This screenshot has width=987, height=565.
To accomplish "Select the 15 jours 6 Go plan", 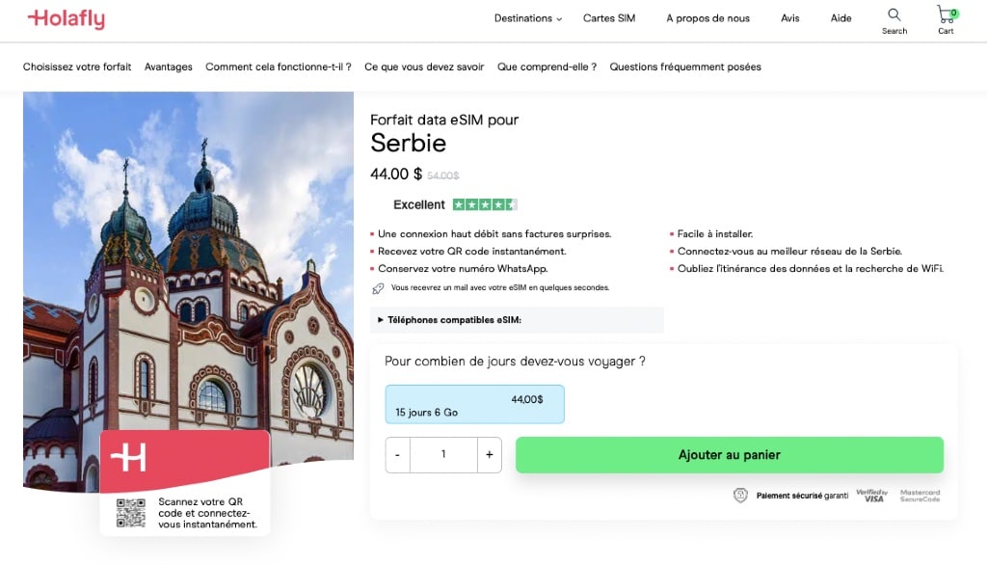I will (x=474, y=404).
